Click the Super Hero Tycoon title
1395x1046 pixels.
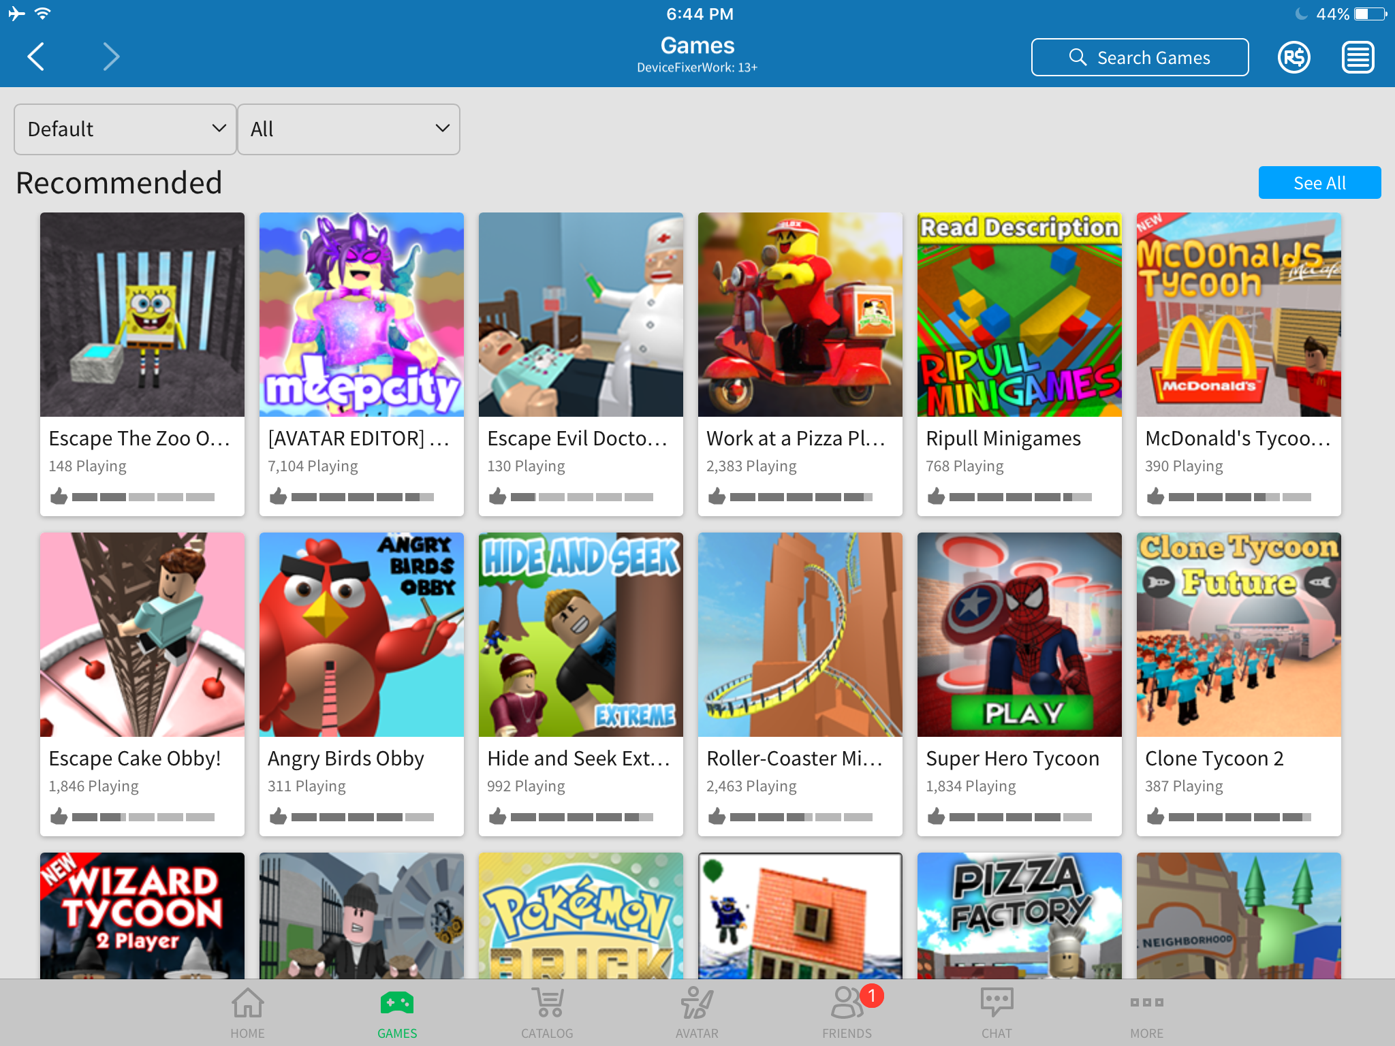click(1012, 759)
